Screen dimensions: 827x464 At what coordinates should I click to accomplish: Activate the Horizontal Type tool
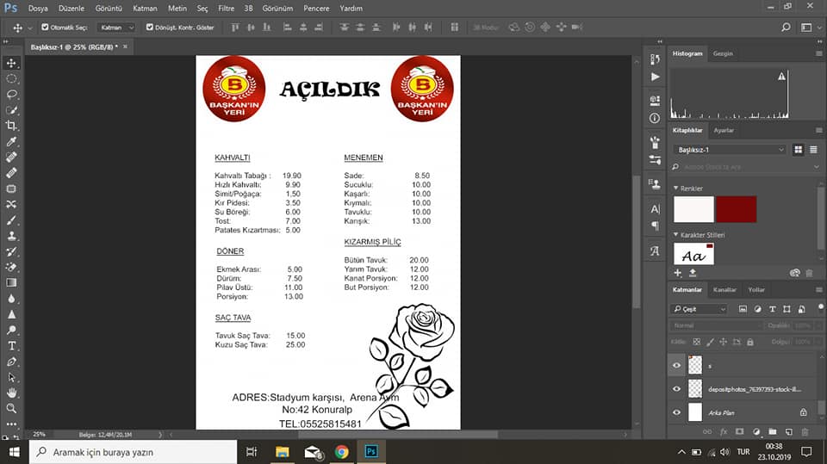[x=11, y=346]
